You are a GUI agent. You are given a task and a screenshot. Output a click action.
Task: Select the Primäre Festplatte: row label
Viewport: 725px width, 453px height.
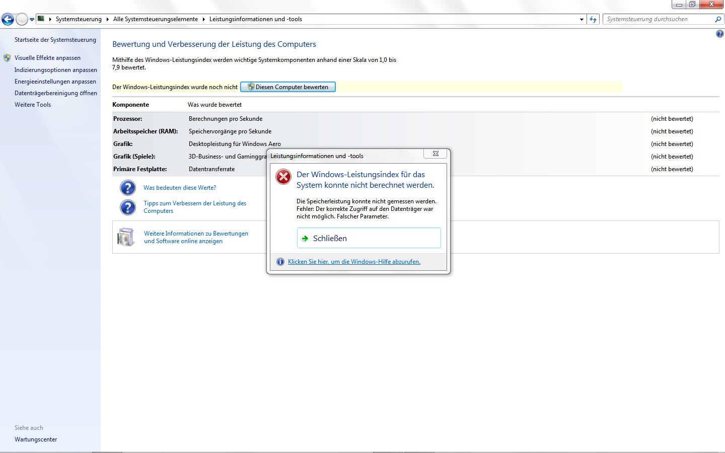140,169
